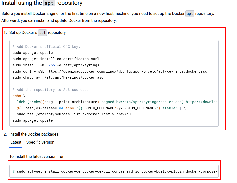Click the 'sudo install -m 0755' line
The width and height of the screenshot is (237, 183).
56,65
